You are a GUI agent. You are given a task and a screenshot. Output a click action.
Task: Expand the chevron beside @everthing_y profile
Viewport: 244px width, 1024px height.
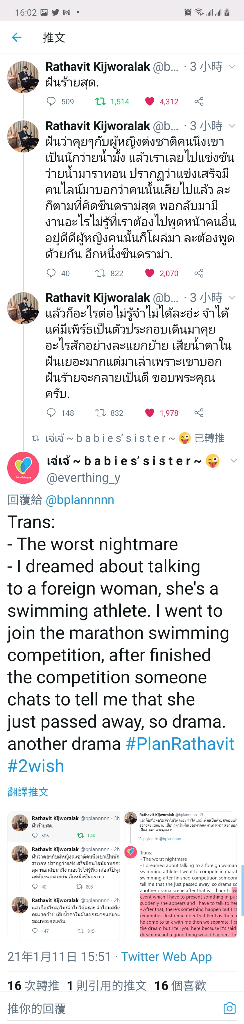(233, 461)
